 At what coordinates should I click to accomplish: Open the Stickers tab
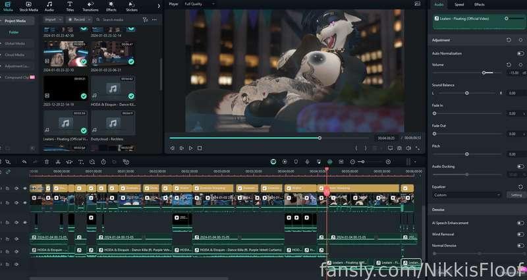pos(132,7)
